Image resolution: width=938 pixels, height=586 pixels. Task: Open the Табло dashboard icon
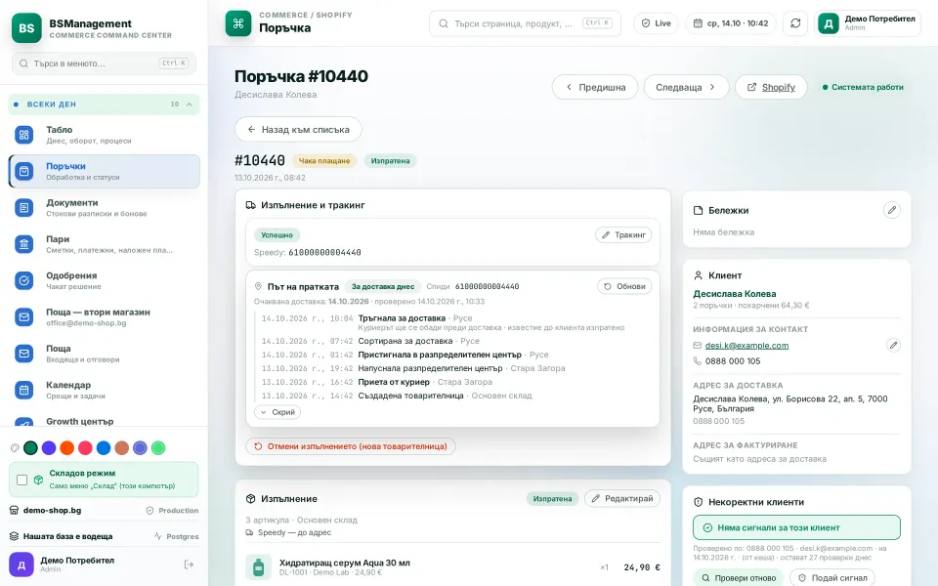(23, 135)
